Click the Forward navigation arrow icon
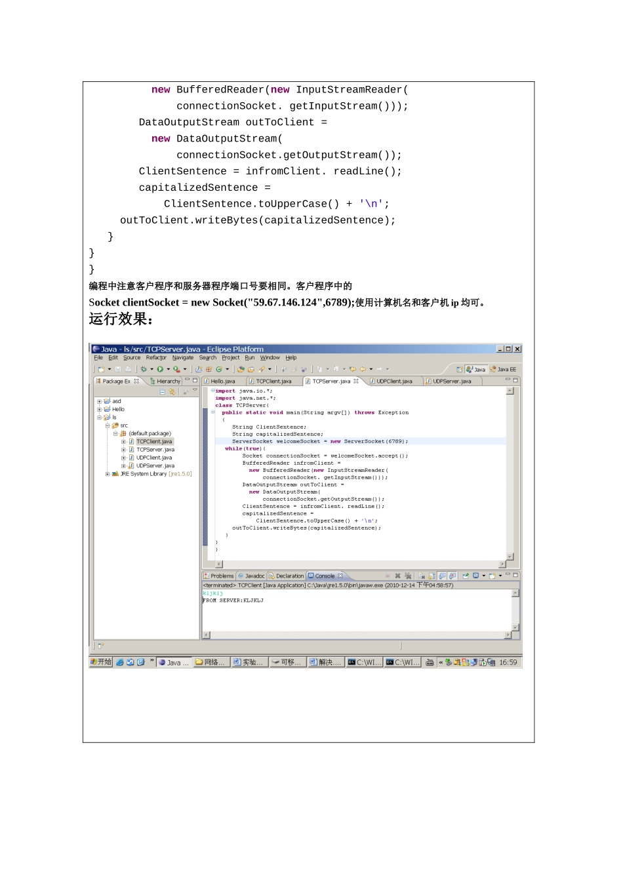 [x=379, y=369]
